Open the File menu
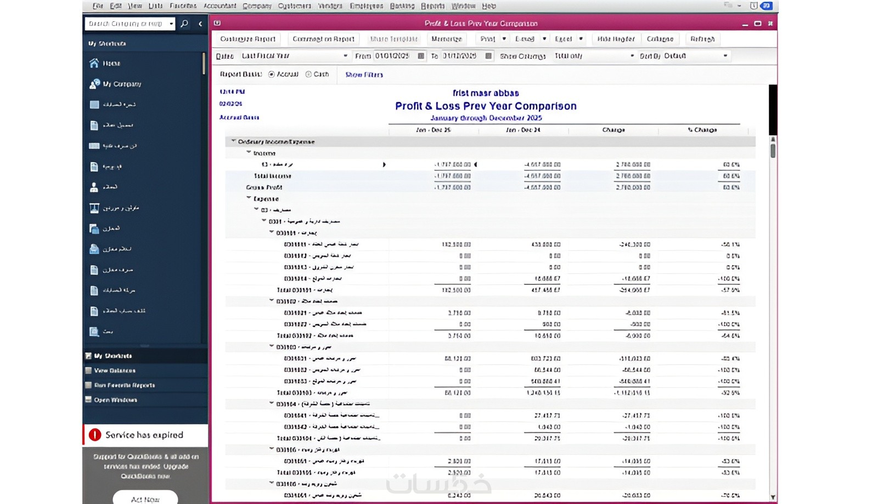878x504 pixels. pyautogui.click(x=98, y=6)
